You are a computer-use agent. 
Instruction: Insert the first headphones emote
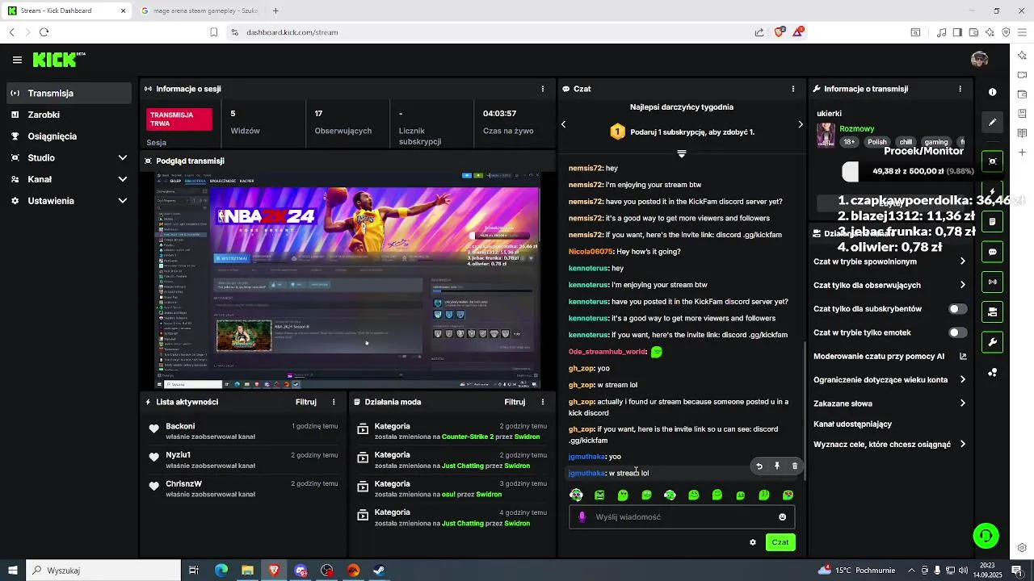tap(576, 495)
